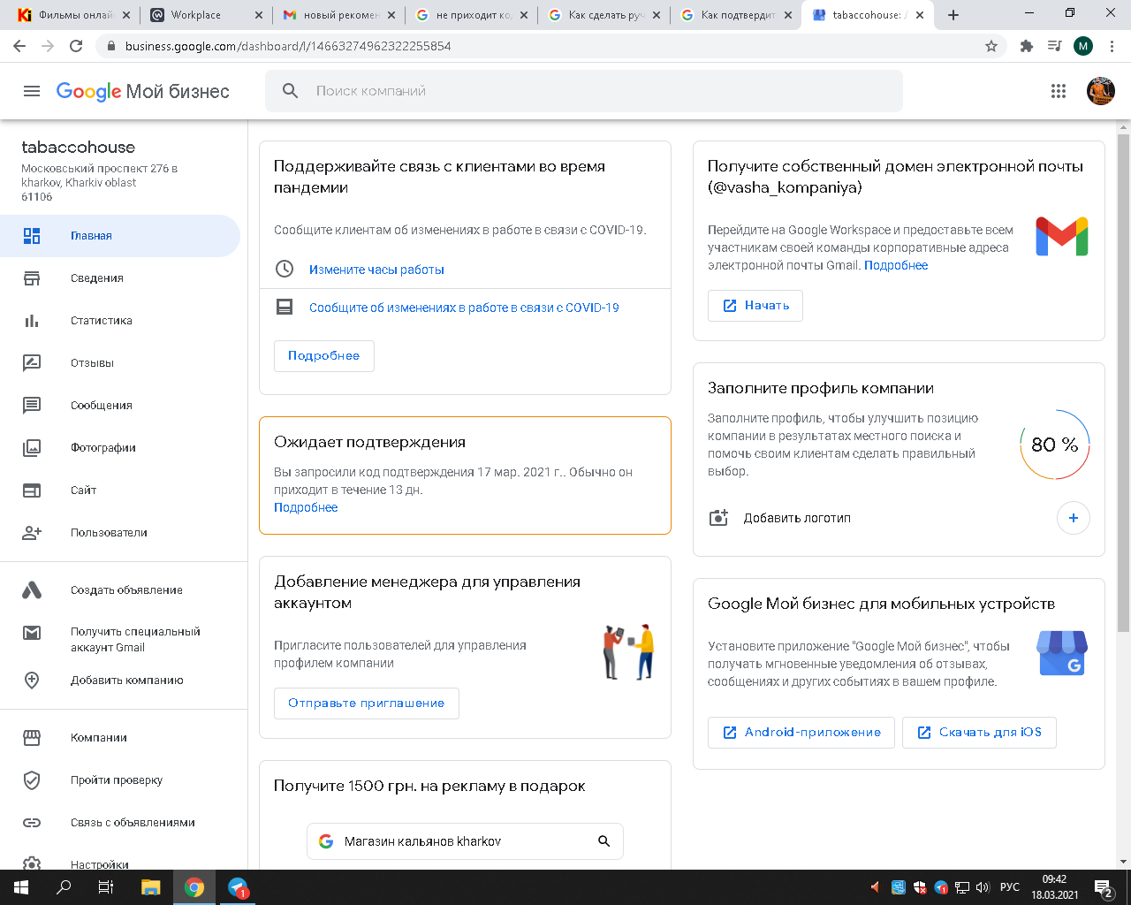The image size is (1131, 905).
Task: Click the clock icon for working hours
Action: pyautogui.click(x=285, y=269)
